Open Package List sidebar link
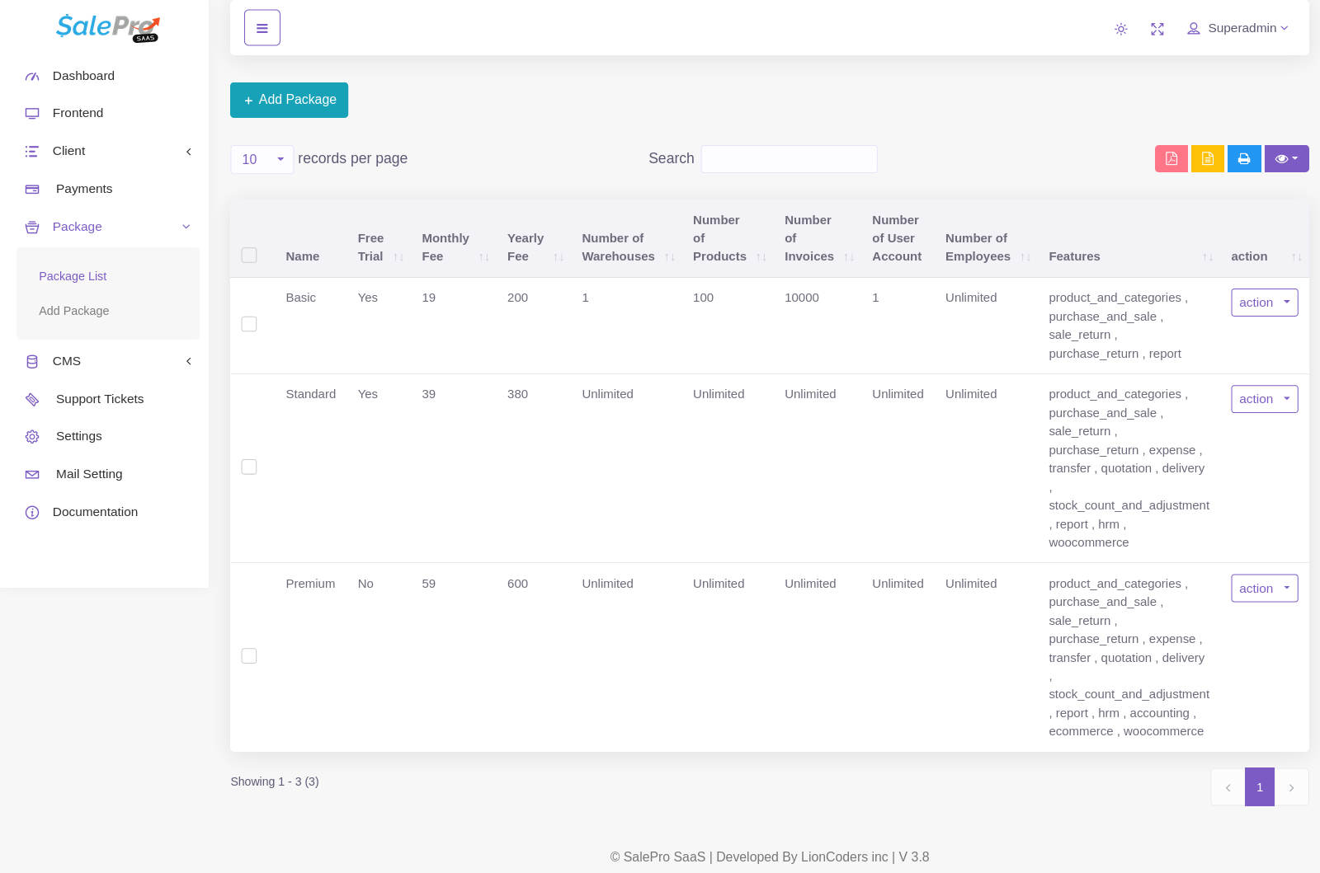Image resolution: width=1320 pixels, height=873 pixels. (73, 276)
